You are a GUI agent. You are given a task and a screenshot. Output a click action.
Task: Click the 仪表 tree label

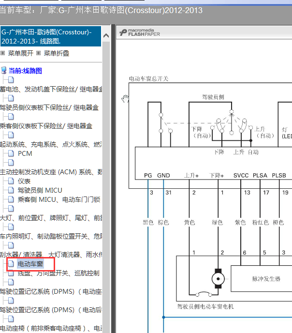pyautogui.click(x=24, y=181)
